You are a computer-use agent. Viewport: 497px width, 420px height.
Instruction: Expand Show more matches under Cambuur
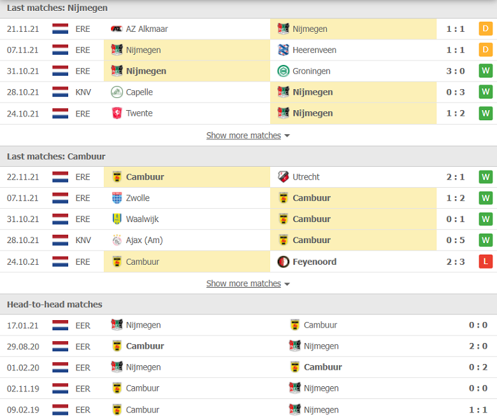pyautogui.click(x=243, y=283)
